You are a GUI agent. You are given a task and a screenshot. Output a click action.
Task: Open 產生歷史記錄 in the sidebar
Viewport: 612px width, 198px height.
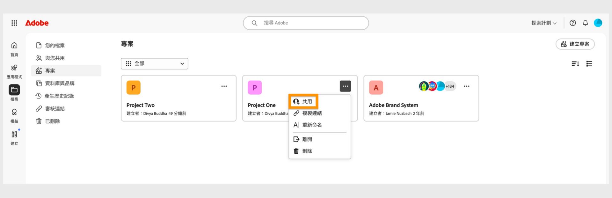(66, 96)
